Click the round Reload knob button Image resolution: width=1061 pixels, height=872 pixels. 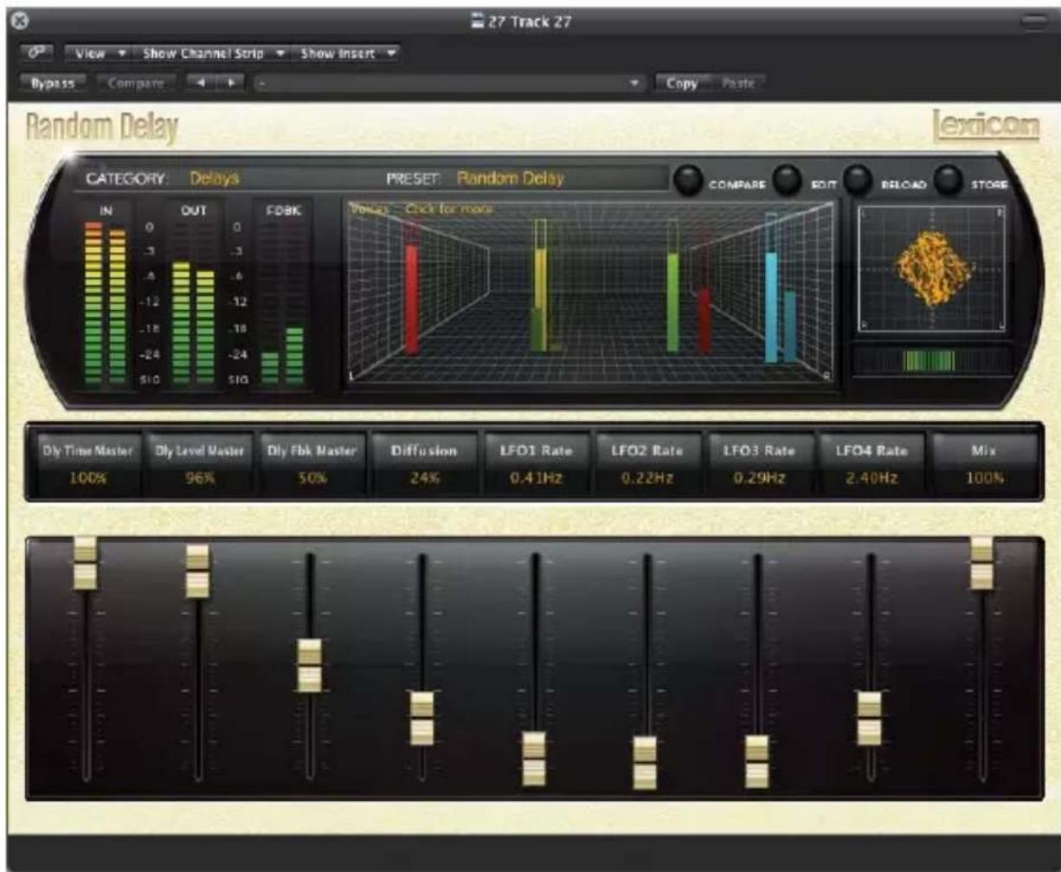858,179
